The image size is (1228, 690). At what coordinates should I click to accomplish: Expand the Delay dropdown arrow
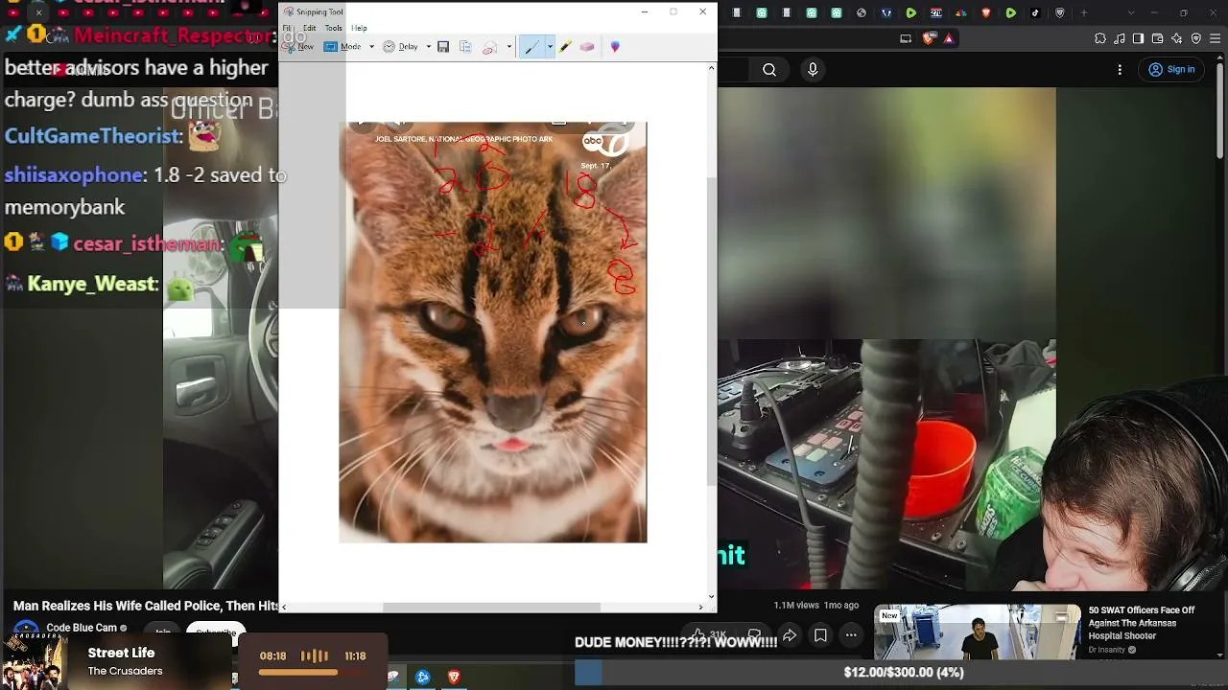[429, 47]
